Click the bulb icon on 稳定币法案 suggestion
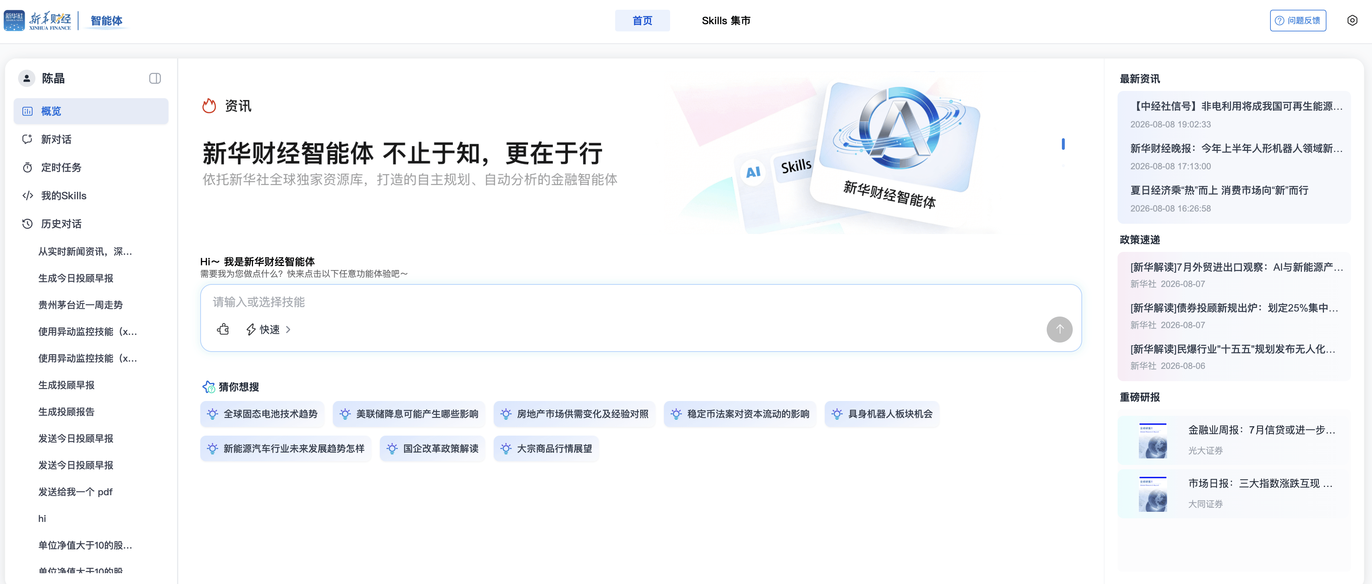This screenshot has width=1372, height=584. click(676, 414)
